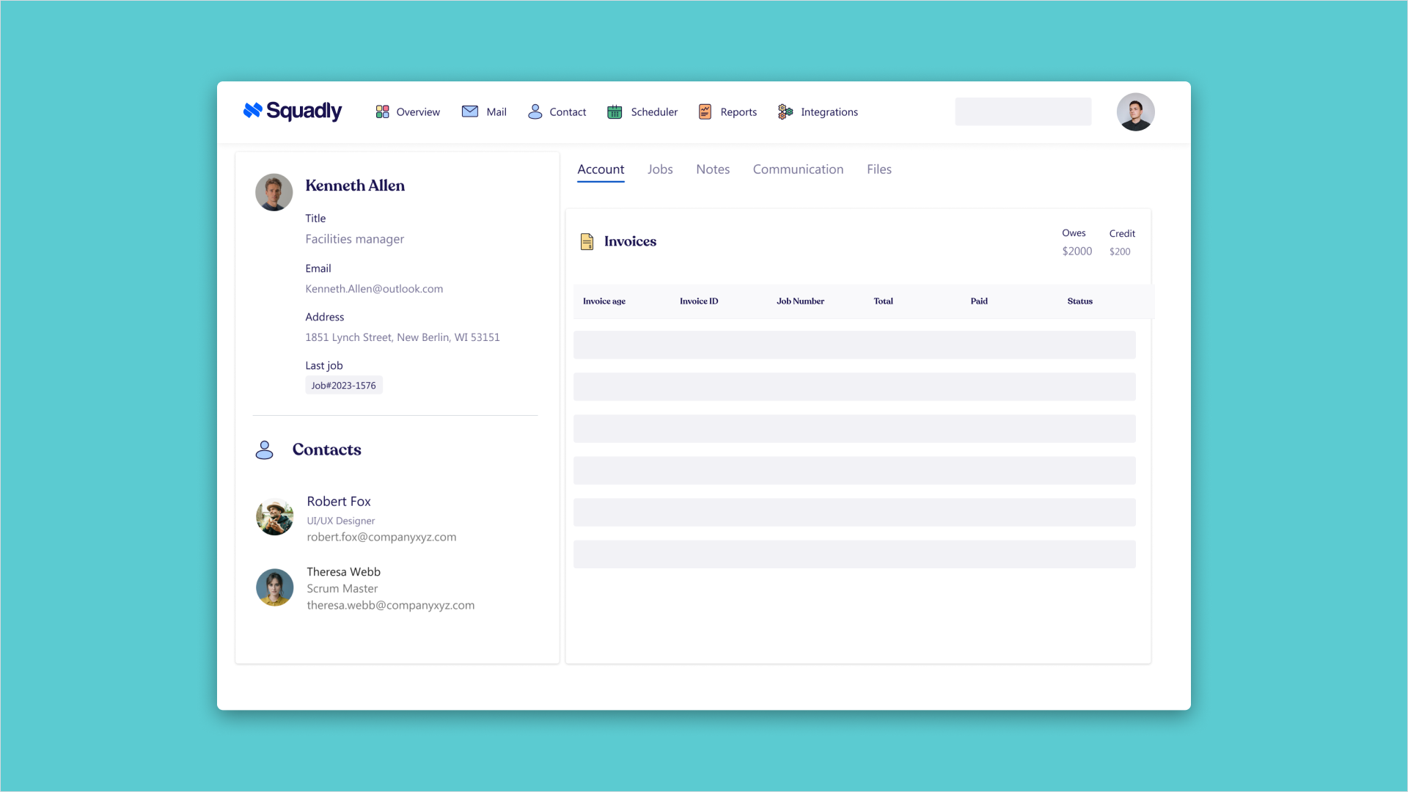Click the Contacts section person icon
Viewport: 1408px width, 792px height.
pyautogui.click(x=264, y=450)
